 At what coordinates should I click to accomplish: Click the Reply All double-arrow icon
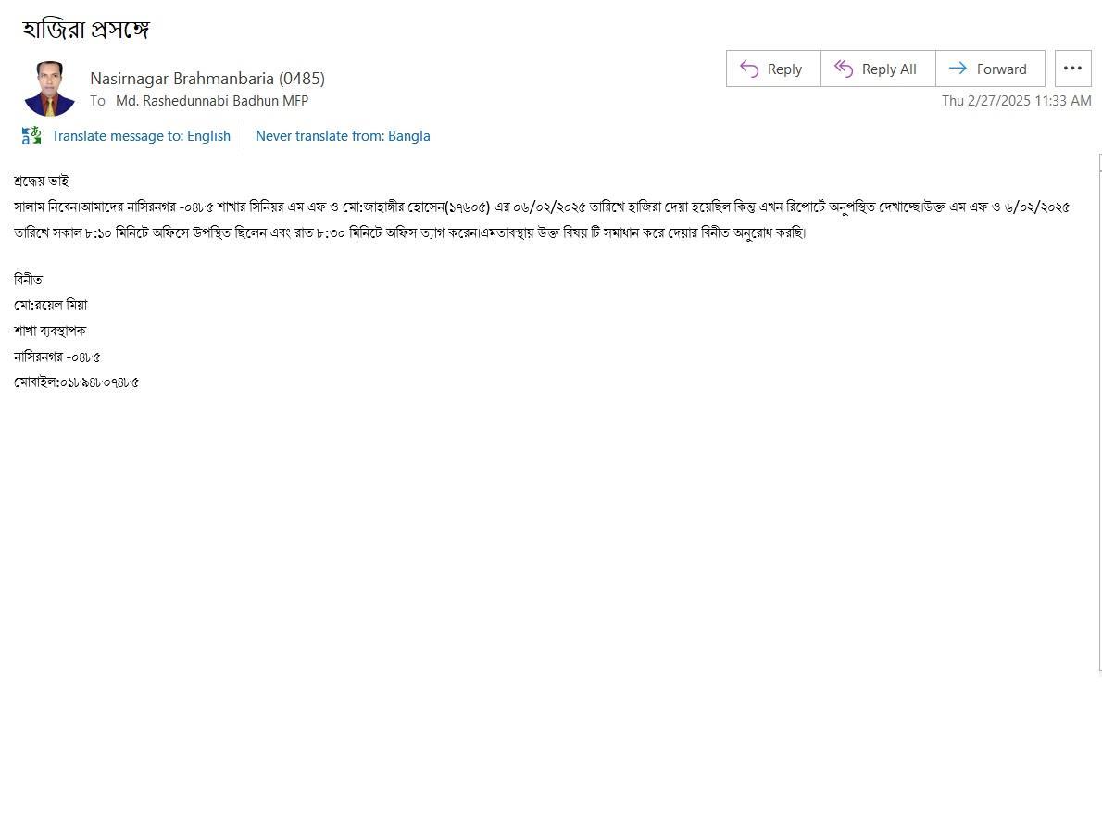[844, 69]
